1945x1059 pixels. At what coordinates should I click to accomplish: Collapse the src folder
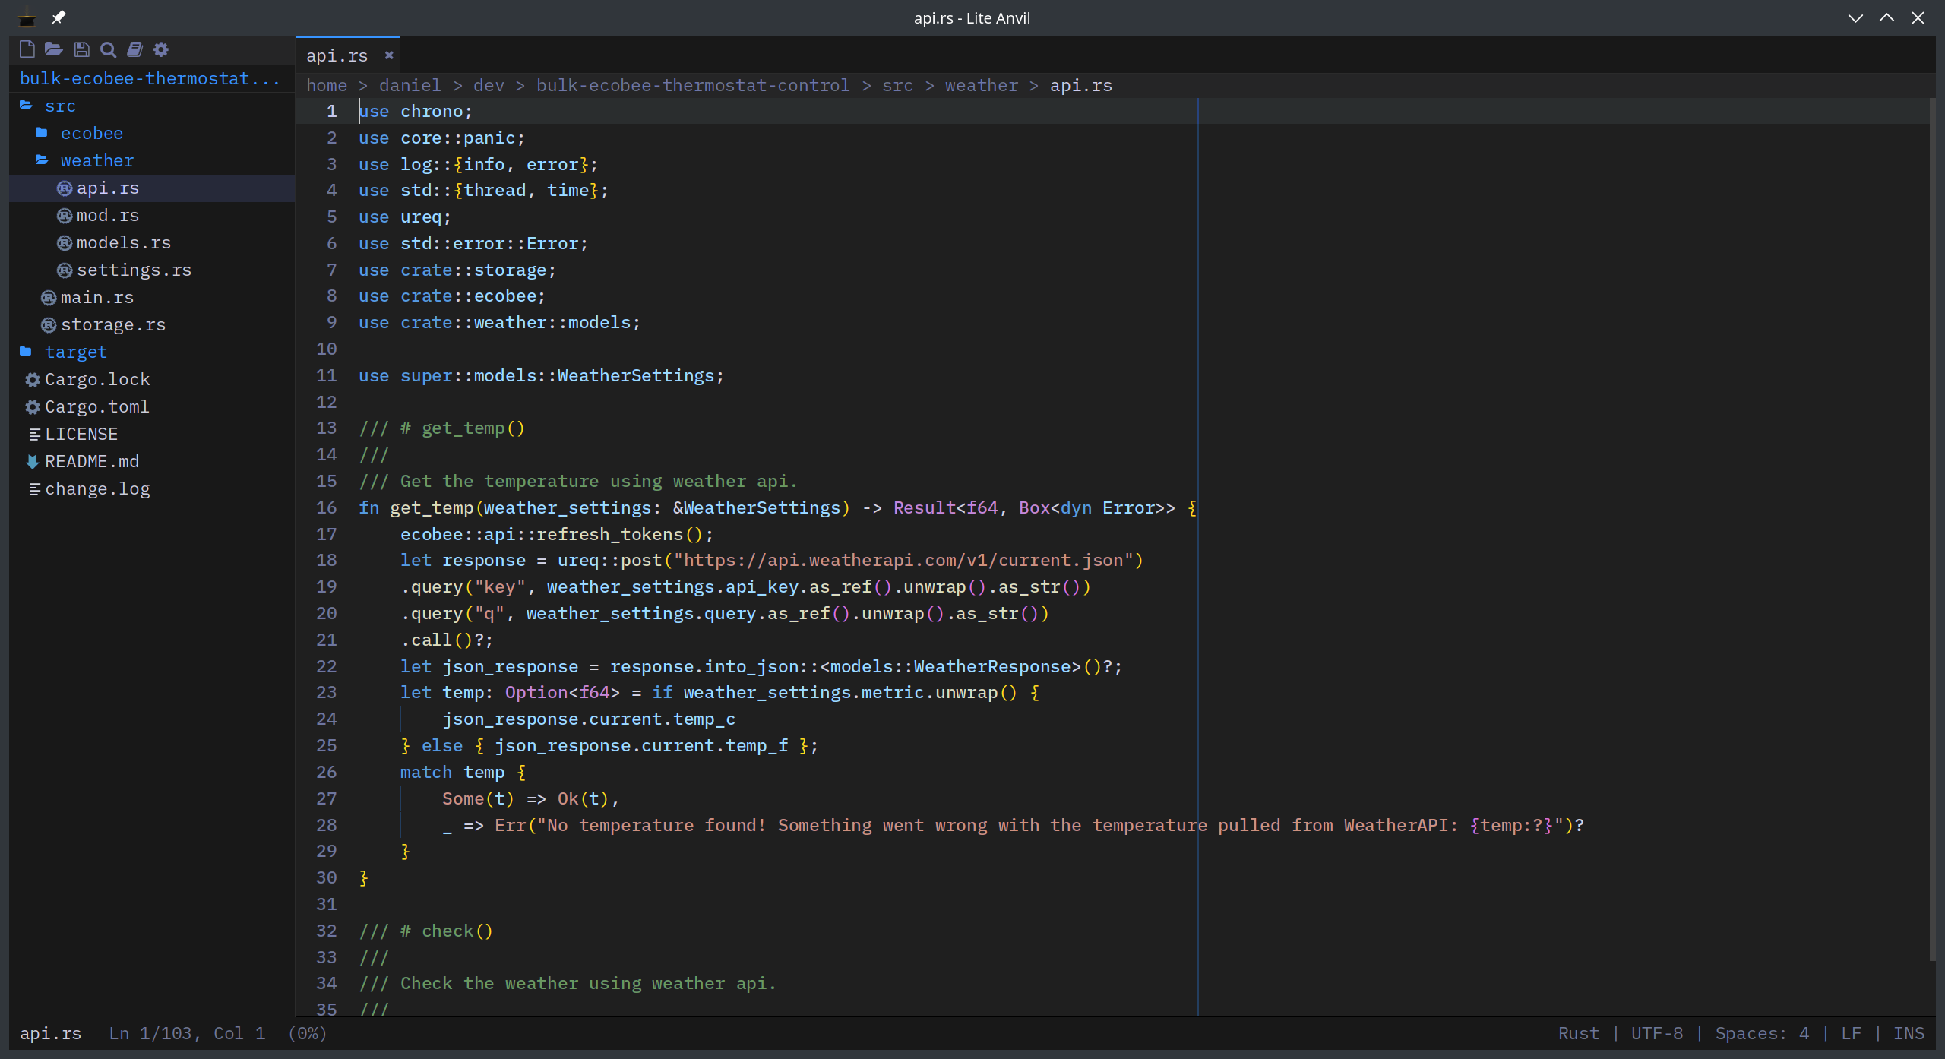click(x=59, y=106)
